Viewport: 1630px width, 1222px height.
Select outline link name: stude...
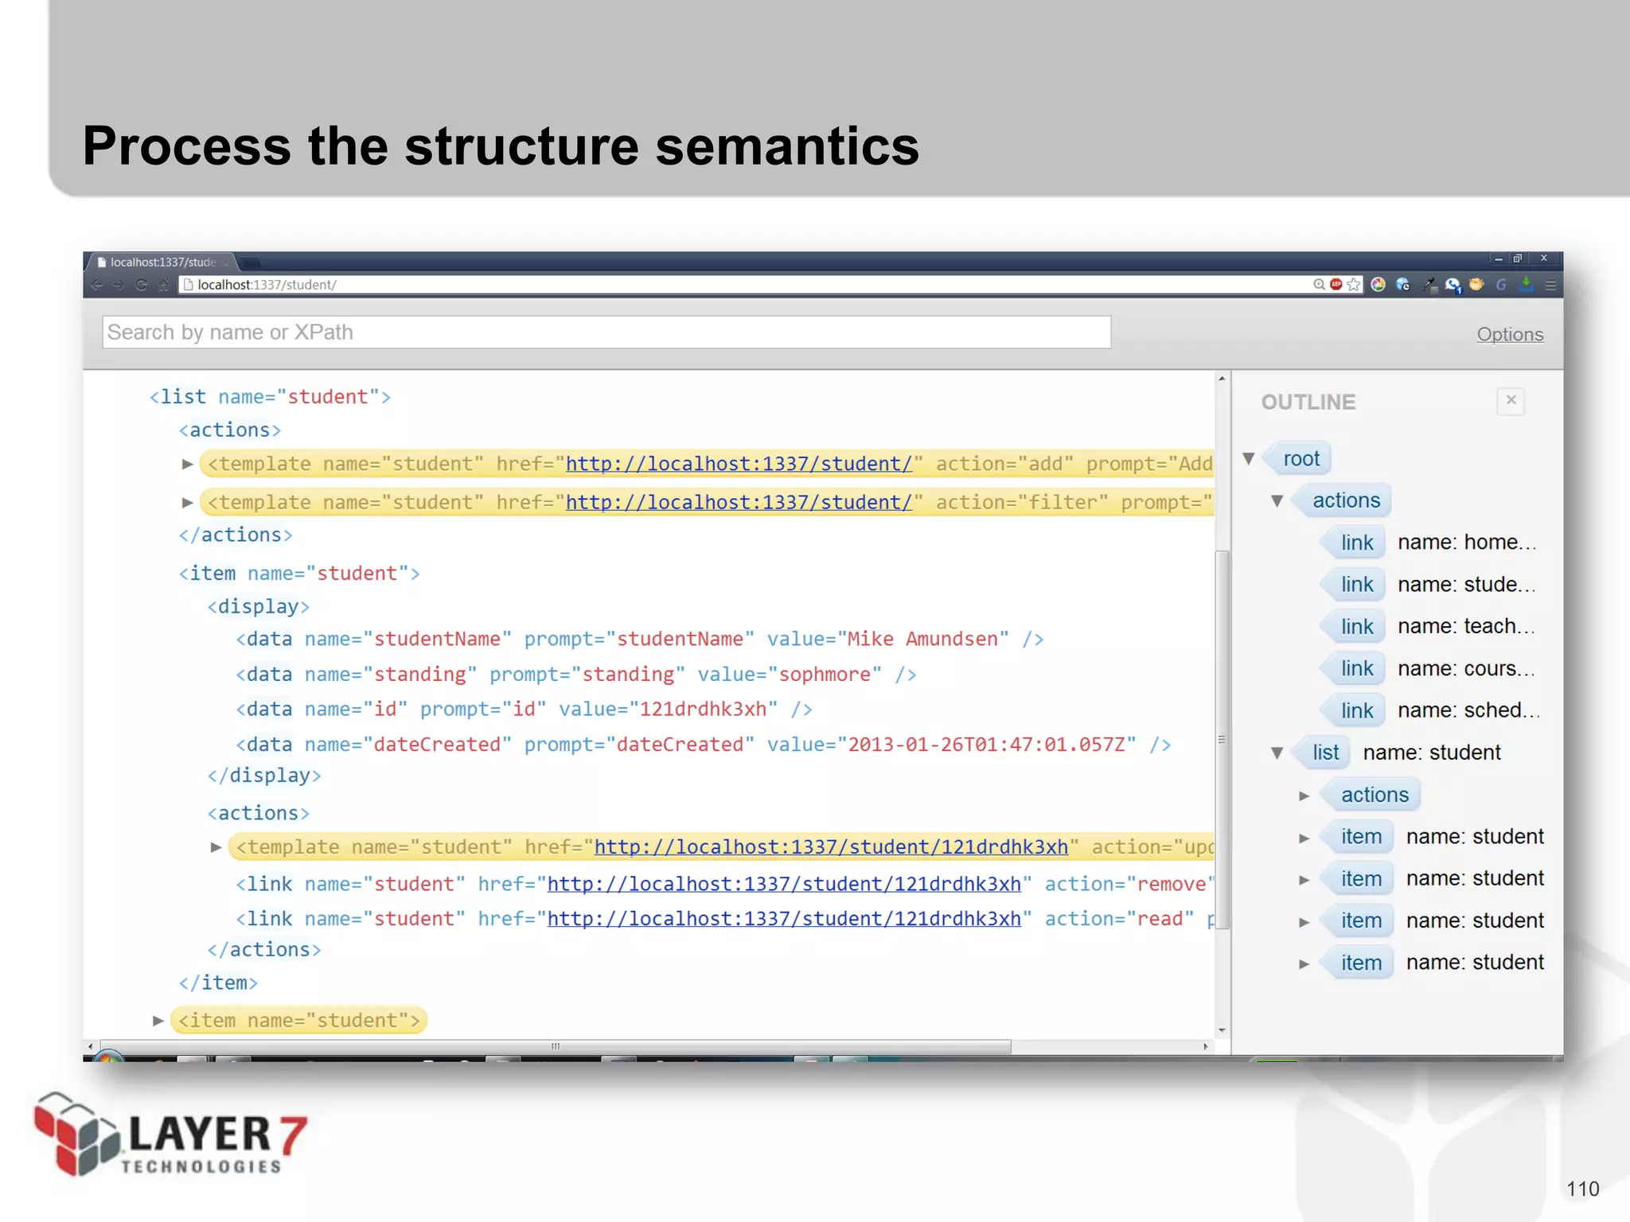[x=1428, y=585]
